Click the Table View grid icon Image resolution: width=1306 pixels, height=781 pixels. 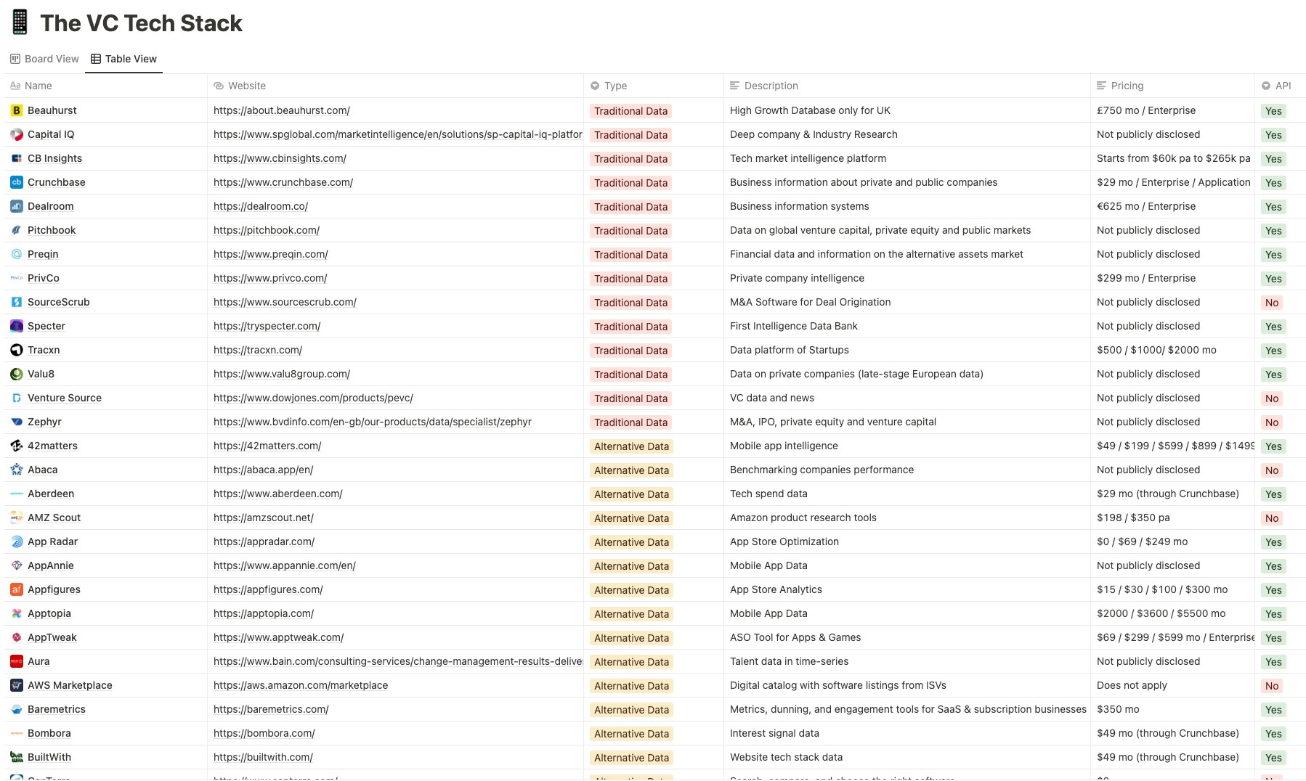pos(95,59)
